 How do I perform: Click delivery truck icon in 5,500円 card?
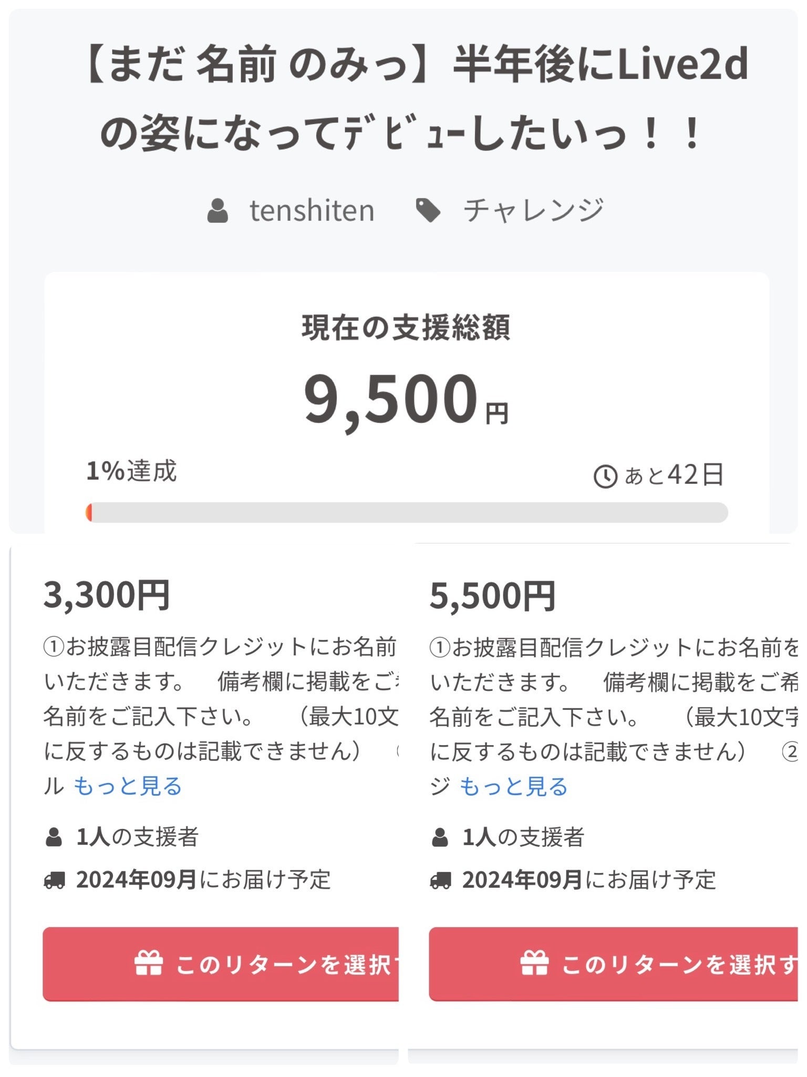[440, 880]
